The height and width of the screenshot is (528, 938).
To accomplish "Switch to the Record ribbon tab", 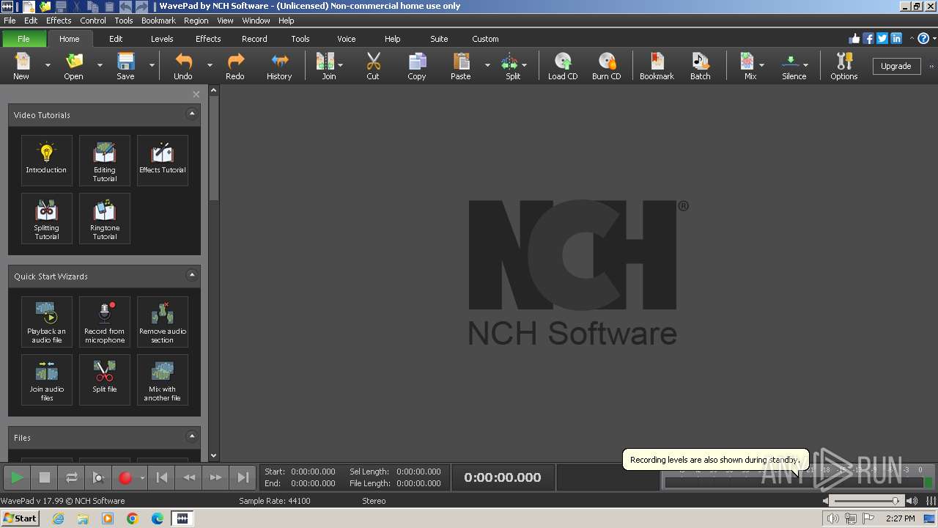I will pyautogui.click(x=254, y=39).
